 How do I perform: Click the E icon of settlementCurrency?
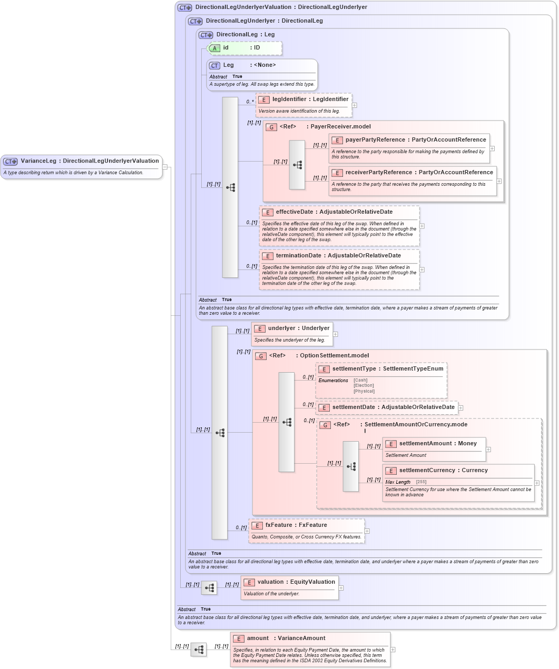point(391,471)
